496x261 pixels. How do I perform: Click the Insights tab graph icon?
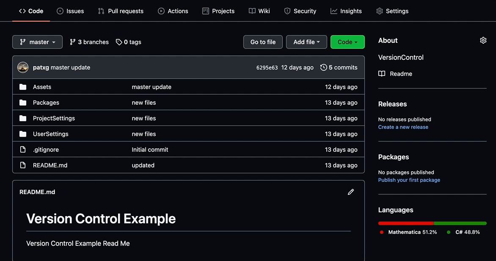pos(334,11)
